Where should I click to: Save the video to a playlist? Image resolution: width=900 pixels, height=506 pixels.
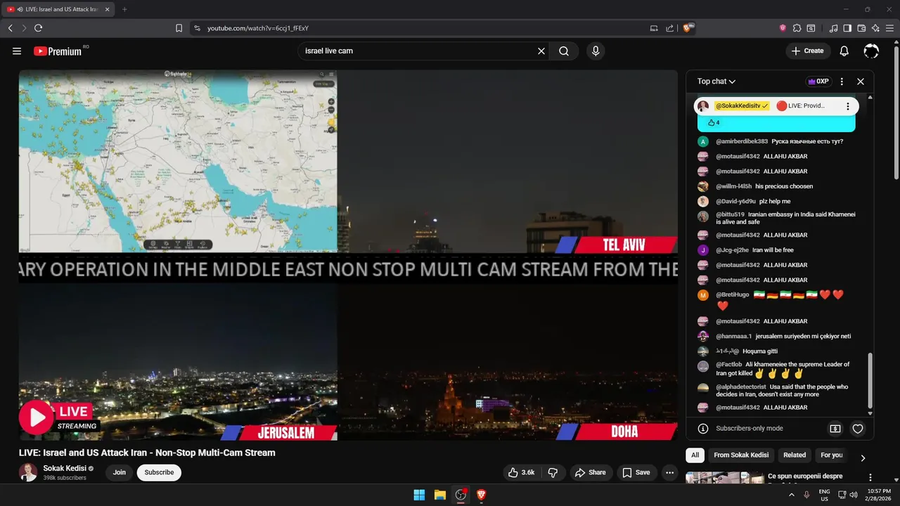[x=636, y=473]
